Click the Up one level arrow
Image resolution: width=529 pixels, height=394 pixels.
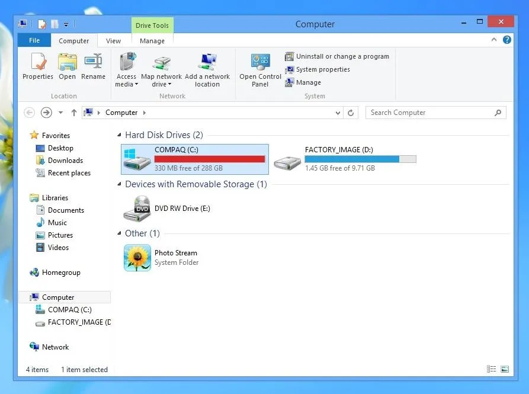pyautogui.click(x=74, y=113)
